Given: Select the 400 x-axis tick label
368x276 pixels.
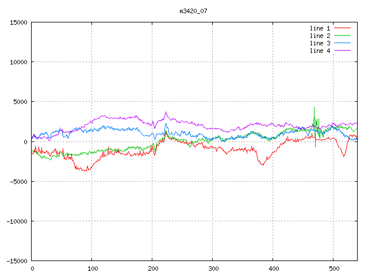Looking at the screenshot, I should click(x=273, y=269).
